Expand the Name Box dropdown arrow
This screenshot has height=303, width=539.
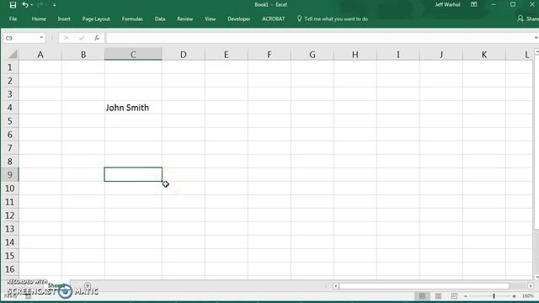click(x=41, y=37)
